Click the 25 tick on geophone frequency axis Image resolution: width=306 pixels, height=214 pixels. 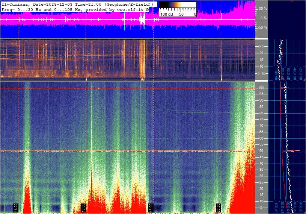point(261,46)
